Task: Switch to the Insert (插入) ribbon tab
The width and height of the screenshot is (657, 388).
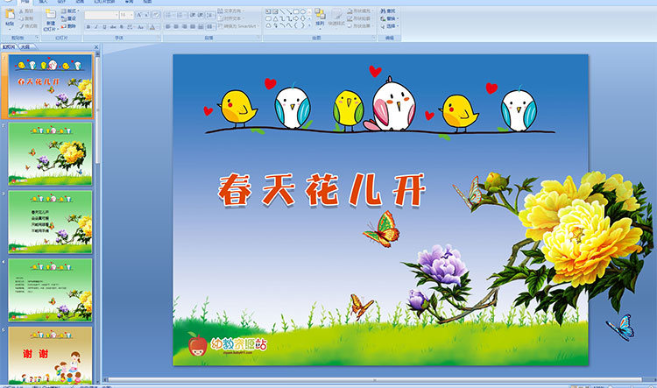Action: (x=42, y=3)
